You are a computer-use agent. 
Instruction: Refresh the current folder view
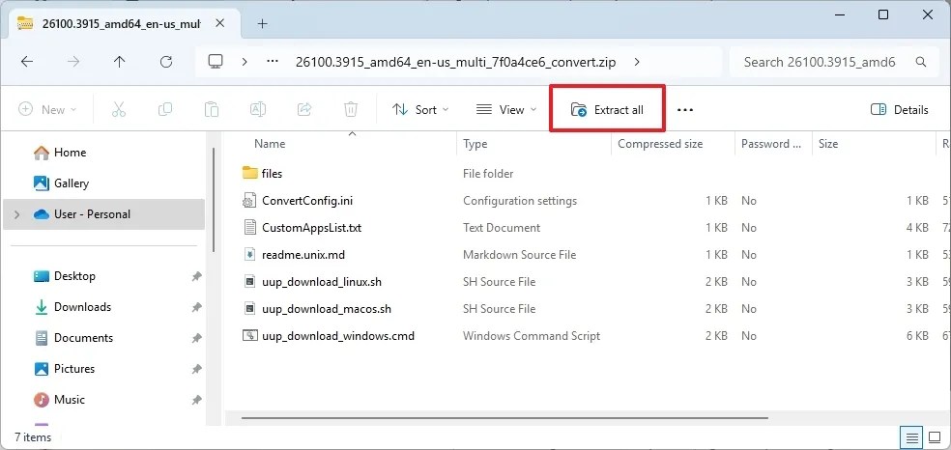pos(166,61)
